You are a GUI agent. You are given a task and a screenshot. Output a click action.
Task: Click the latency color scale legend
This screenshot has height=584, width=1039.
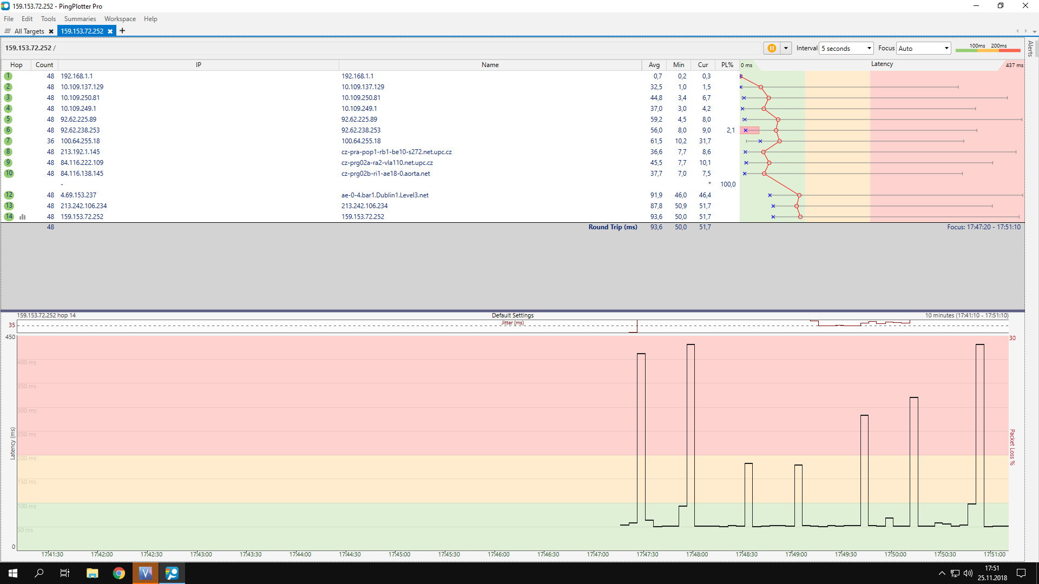(x=988, y=48)
